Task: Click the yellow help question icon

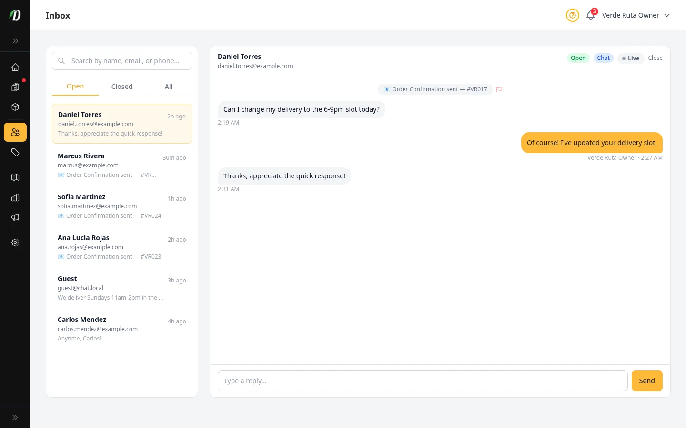Action: click(x=572, y=15)
